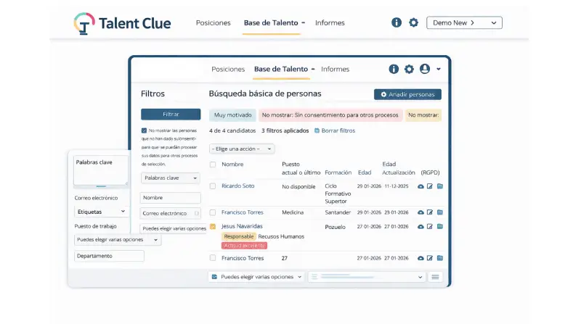Open the Francisco Torres link in the row with 27

click(243, 258)
